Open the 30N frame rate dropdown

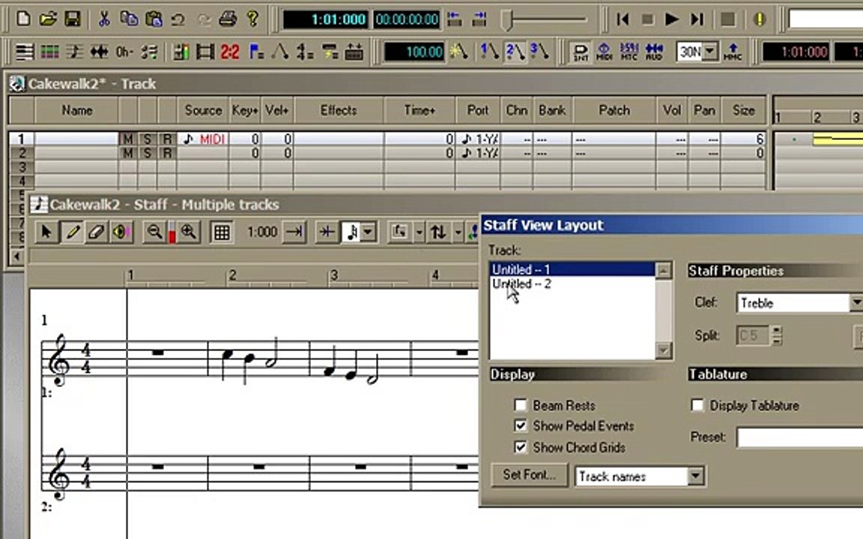[710, 52]
